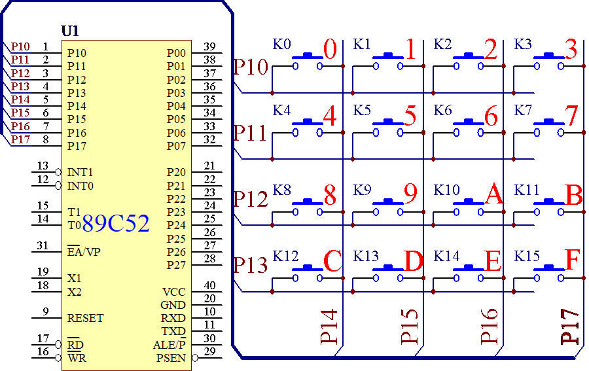Viewport: 589px width, 371px height.
Task: Click the rotated P14 column label
Action: (x=329, y=327)
